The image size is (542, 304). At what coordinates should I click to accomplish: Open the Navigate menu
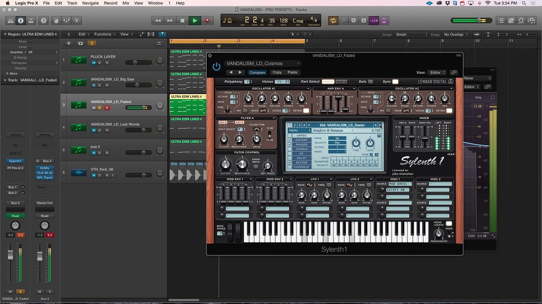[x=90, y=3]
